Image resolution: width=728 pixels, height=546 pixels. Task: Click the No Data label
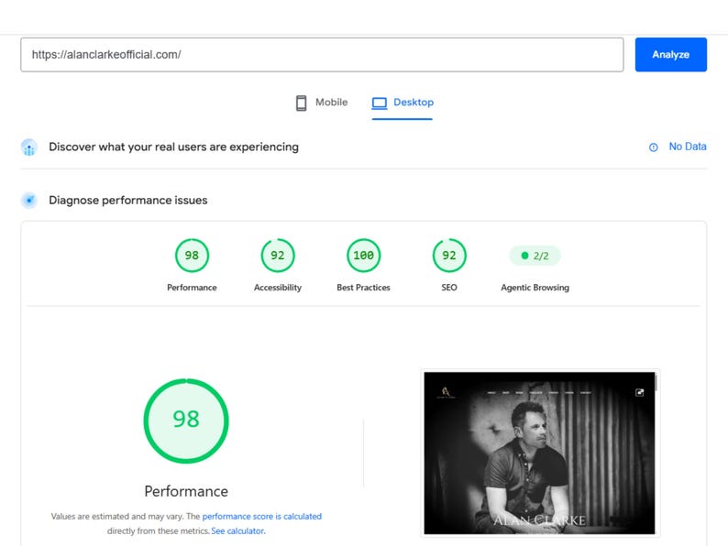688,147
